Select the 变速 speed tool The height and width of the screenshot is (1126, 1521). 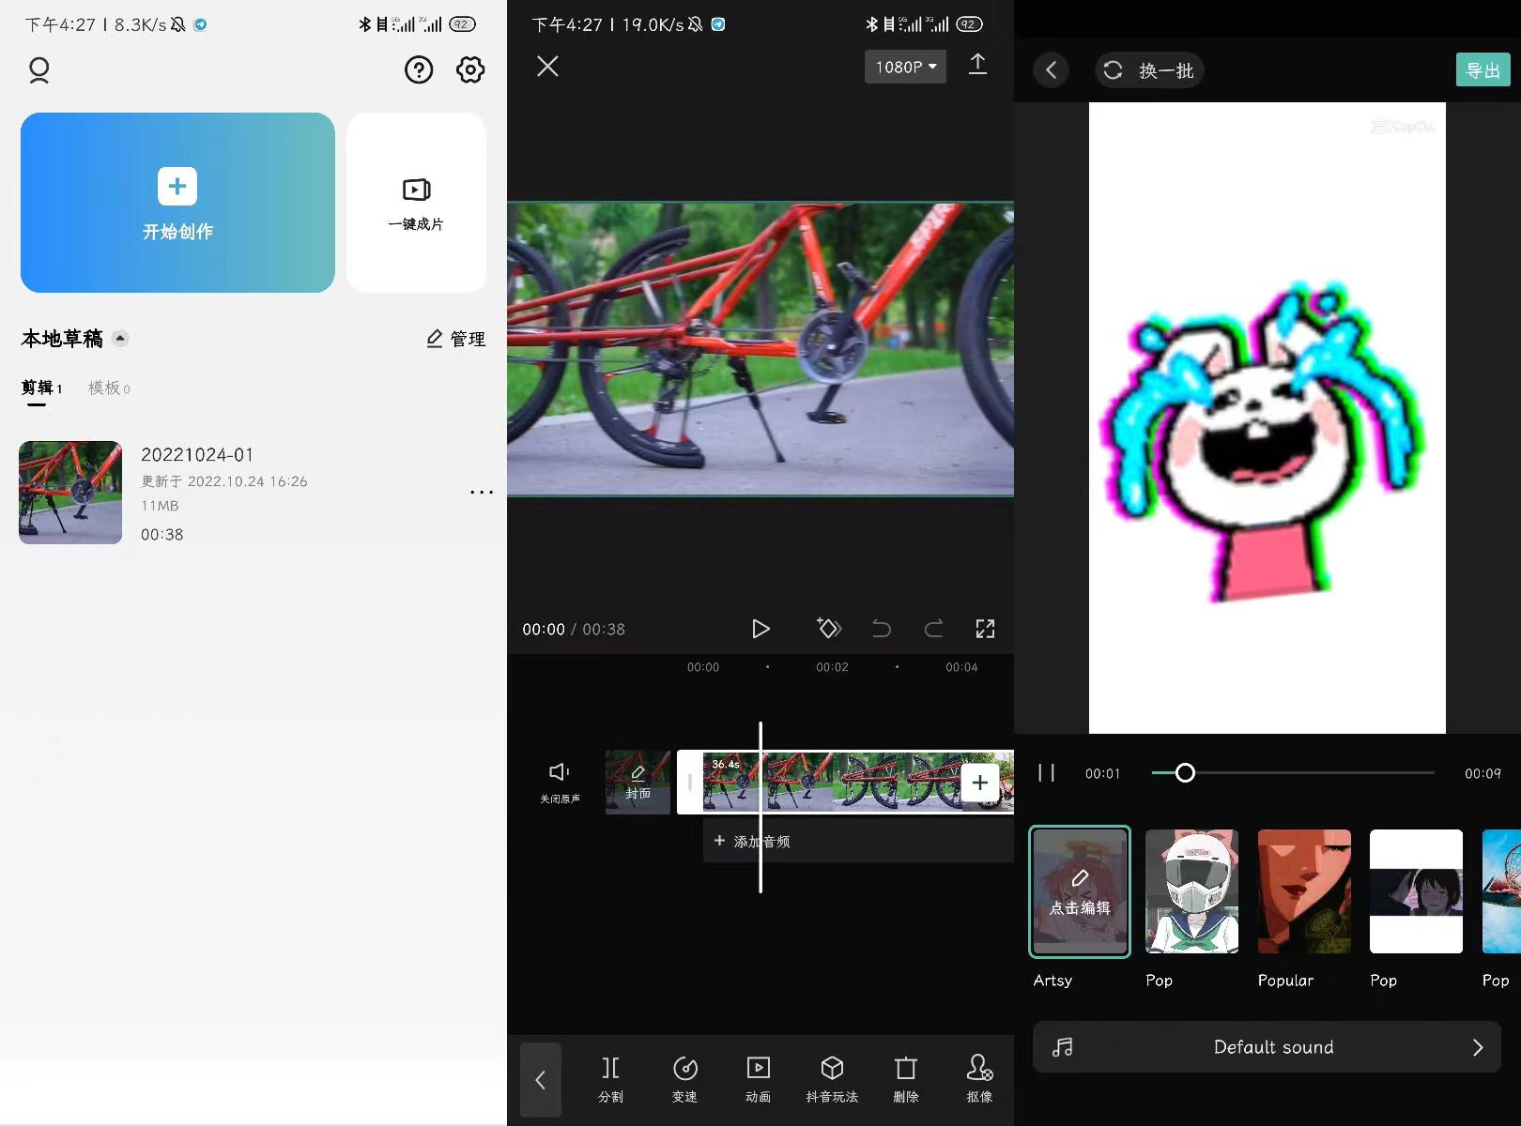click(685, 1079)
